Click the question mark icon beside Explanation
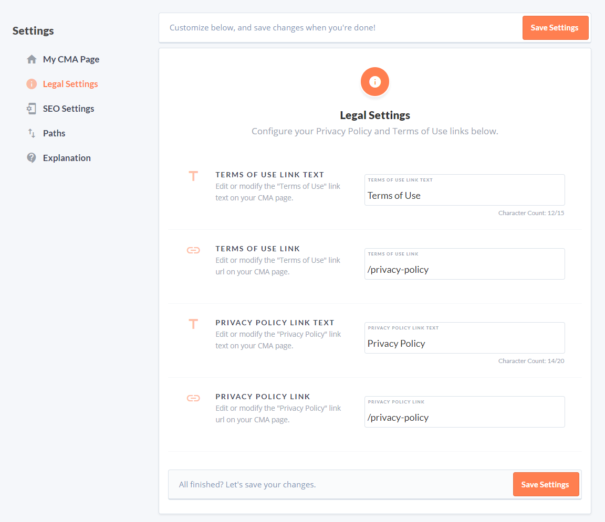The image size is (605, 522). pyautogui.click(x=32, y=158)
